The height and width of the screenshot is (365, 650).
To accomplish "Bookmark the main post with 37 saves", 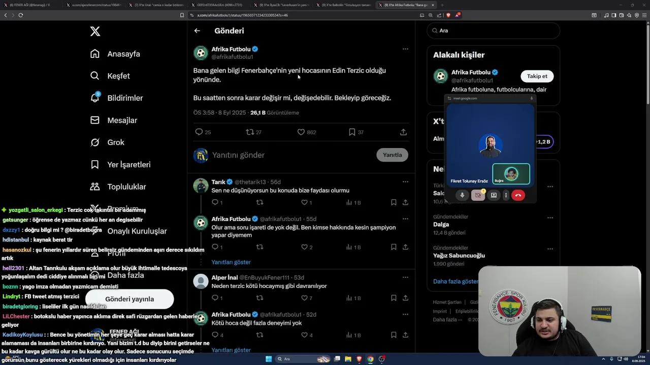I will (x=356, y=132).
